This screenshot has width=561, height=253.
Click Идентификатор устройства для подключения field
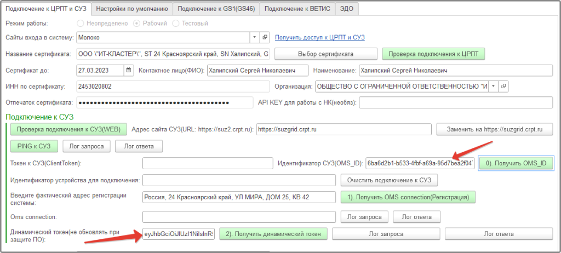[239, 180]
